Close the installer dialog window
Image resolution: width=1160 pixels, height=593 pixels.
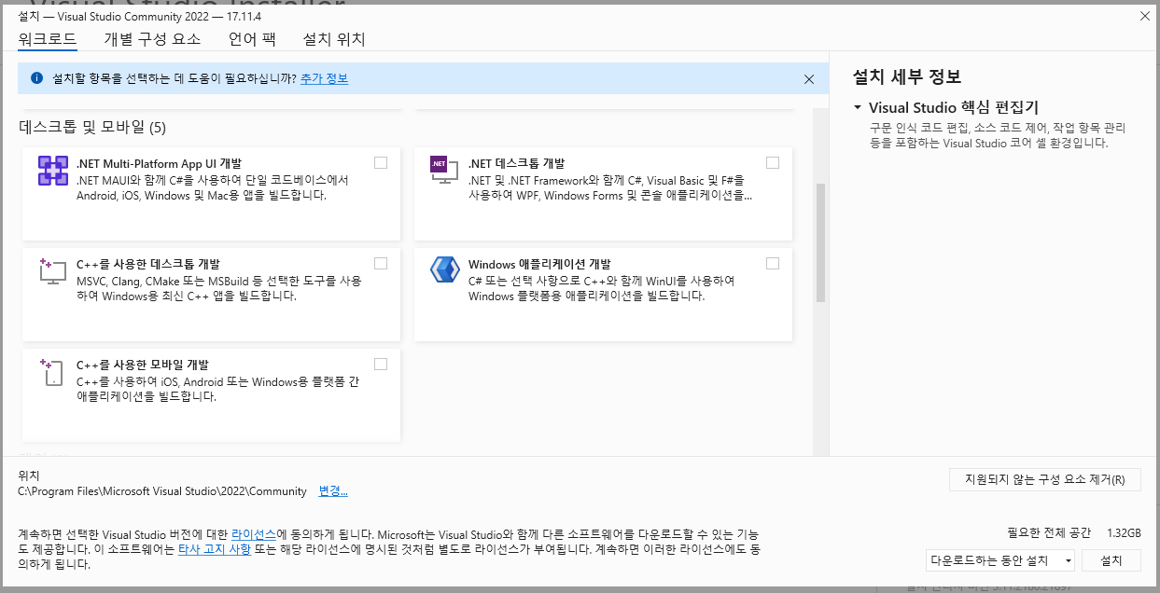tap(1145, 16)
